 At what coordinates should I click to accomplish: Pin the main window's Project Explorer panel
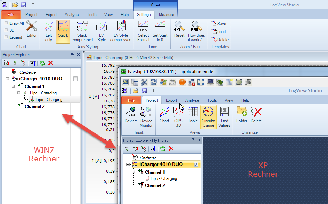pos(72,54)
